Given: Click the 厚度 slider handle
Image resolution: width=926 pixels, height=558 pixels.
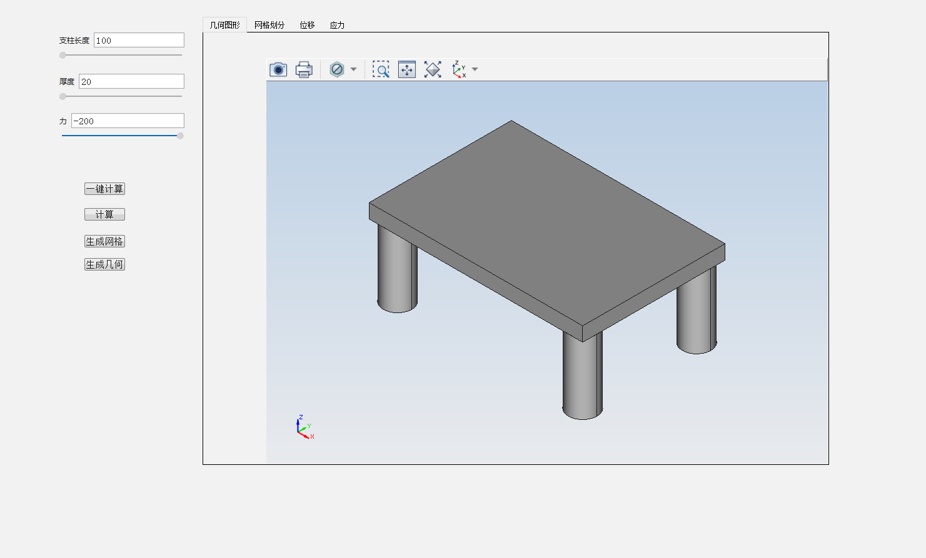Looking at the screenshot, I should click(63, 96).
